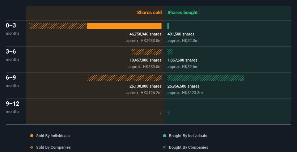Click the Shares bought column header
Viewport: 297px width, 152px height.
click(183, 13)
